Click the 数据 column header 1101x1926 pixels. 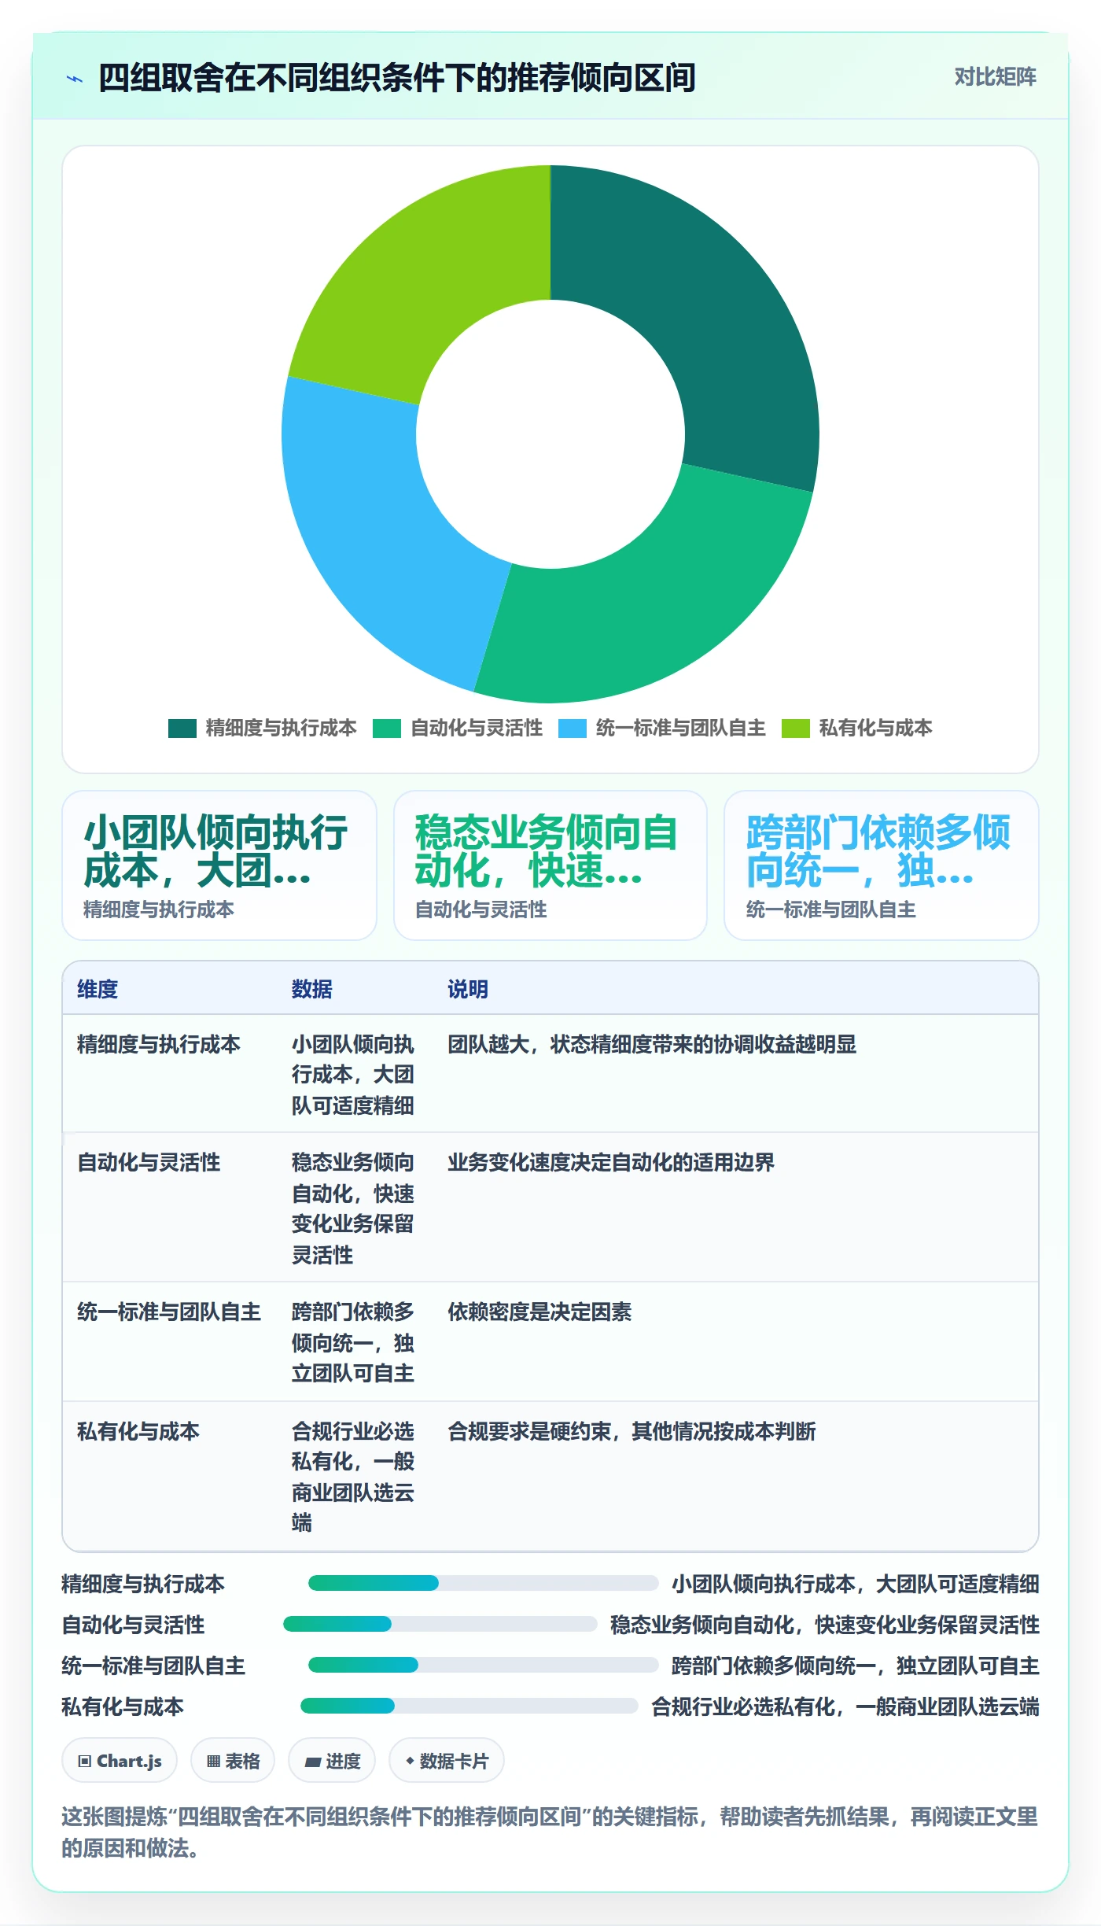point(312,989)
